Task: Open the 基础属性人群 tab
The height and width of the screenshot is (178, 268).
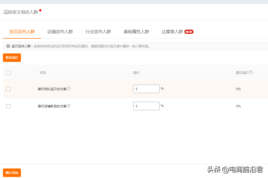Action: [x=136, y=31]
